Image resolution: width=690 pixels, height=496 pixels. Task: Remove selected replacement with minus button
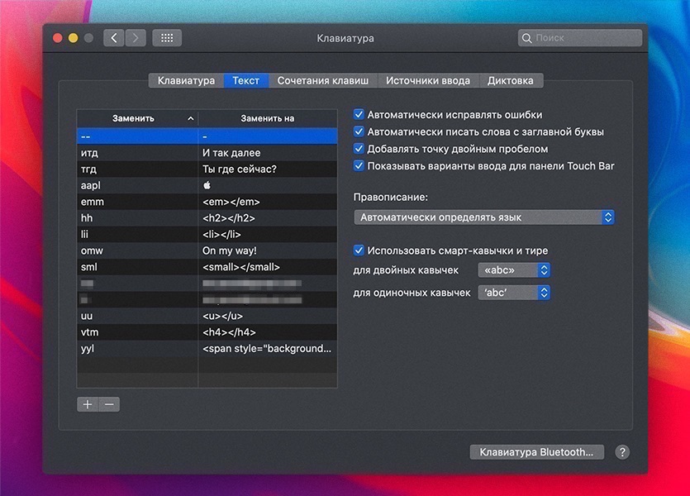pyautogui.click(x=109, y=404)
